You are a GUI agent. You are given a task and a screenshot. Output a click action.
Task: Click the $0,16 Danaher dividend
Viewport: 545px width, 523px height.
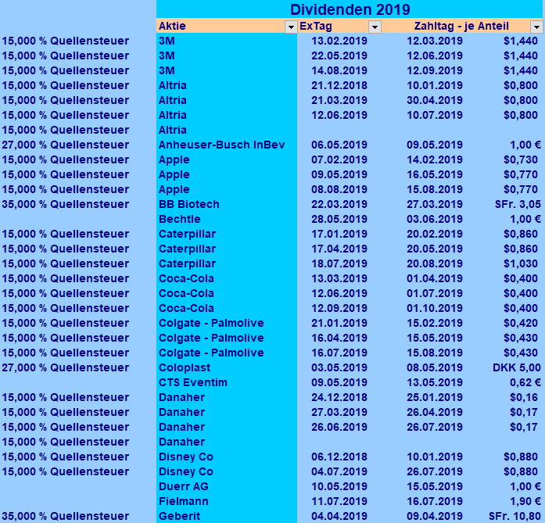point(524,398)
